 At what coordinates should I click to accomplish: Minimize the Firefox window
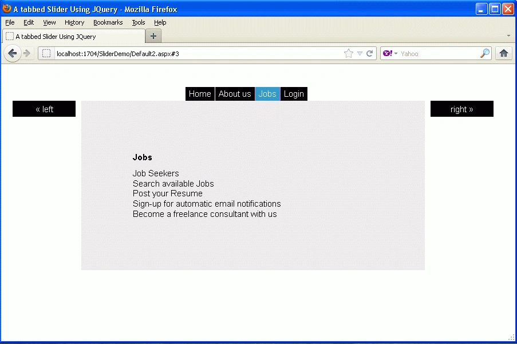tap(482, 9)
